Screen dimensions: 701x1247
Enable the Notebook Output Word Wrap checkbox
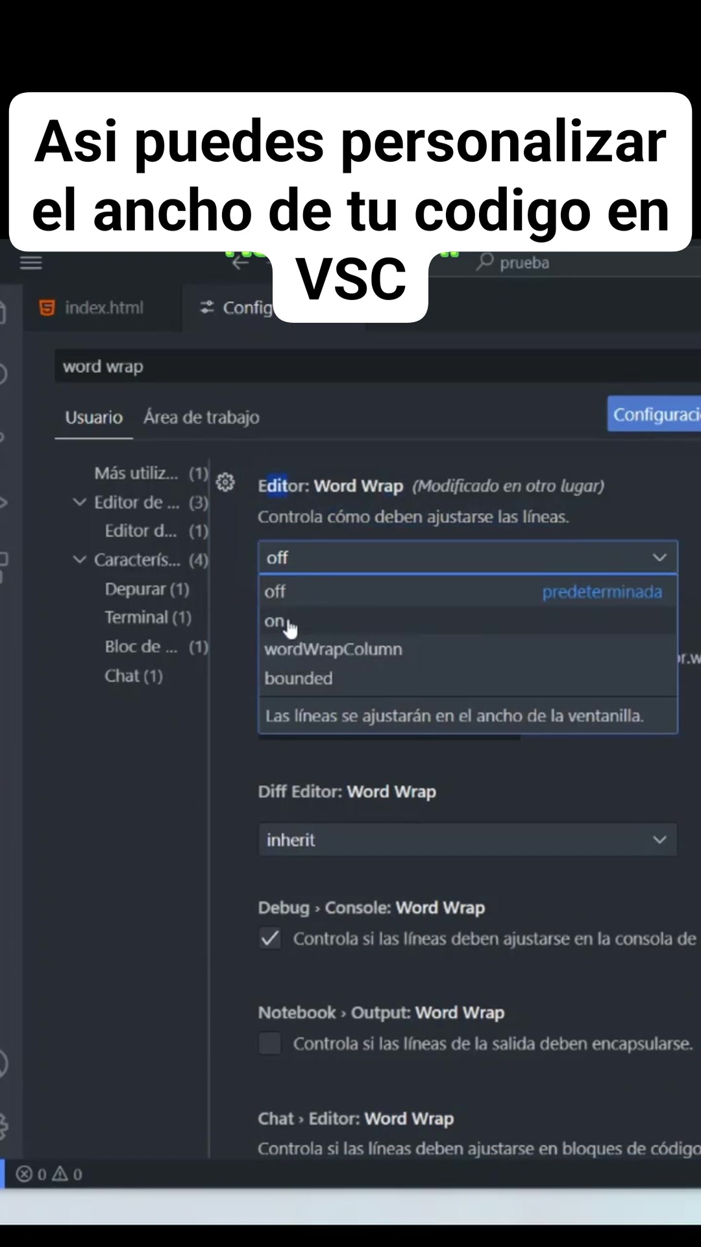tap(270, 1044)
